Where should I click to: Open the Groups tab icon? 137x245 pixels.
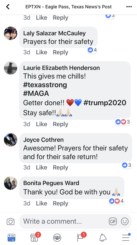[x=57, y=238]
